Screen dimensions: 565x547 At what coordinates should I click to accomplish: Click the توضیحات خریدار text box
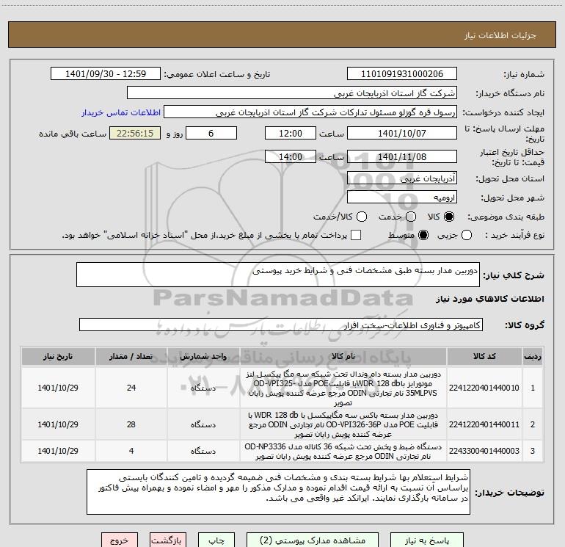click(278, 492)
